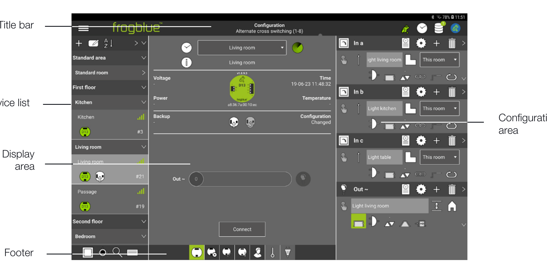Open This room dropdown for In c
547x267 pixels.
439,157
